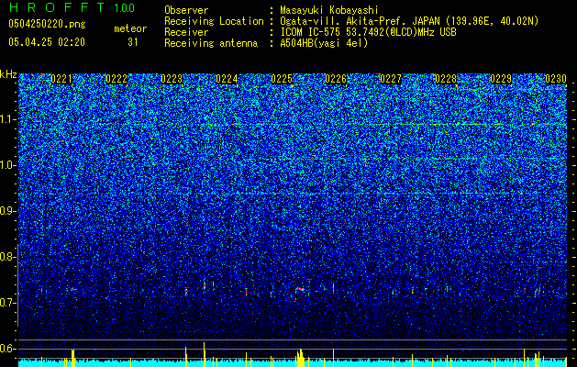Click the meteor count label

pyautogui.click(x=130, y=28)
